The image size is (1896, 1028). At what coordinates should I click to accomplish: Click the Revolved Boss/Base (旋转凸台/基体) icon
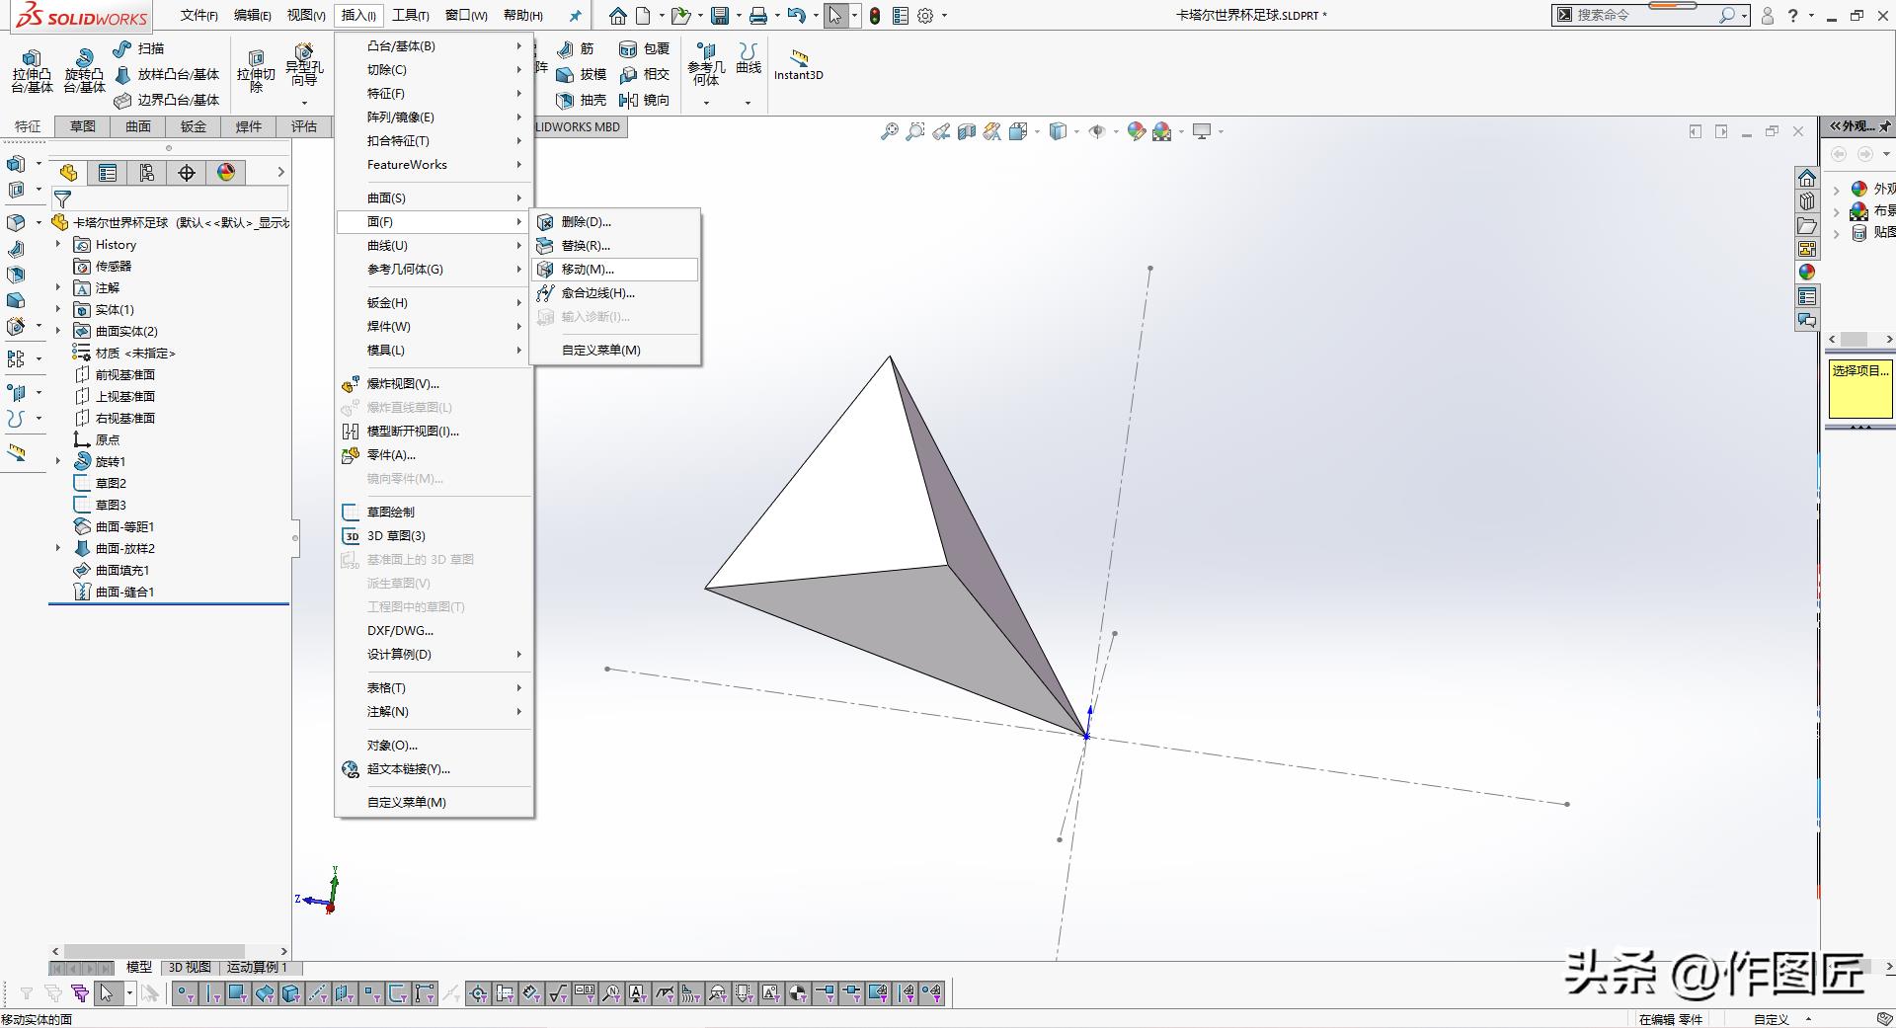pos(84,59)
